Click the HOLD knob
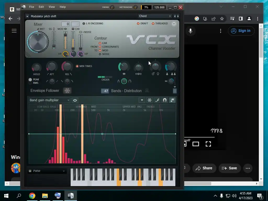Image resolution: width=268 pixels, height=201 pixels. click(36, 67)
